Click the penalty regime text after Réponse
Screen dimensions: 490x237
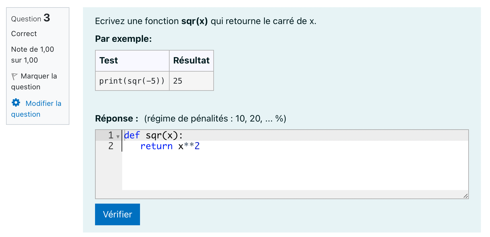click(215, 118)
